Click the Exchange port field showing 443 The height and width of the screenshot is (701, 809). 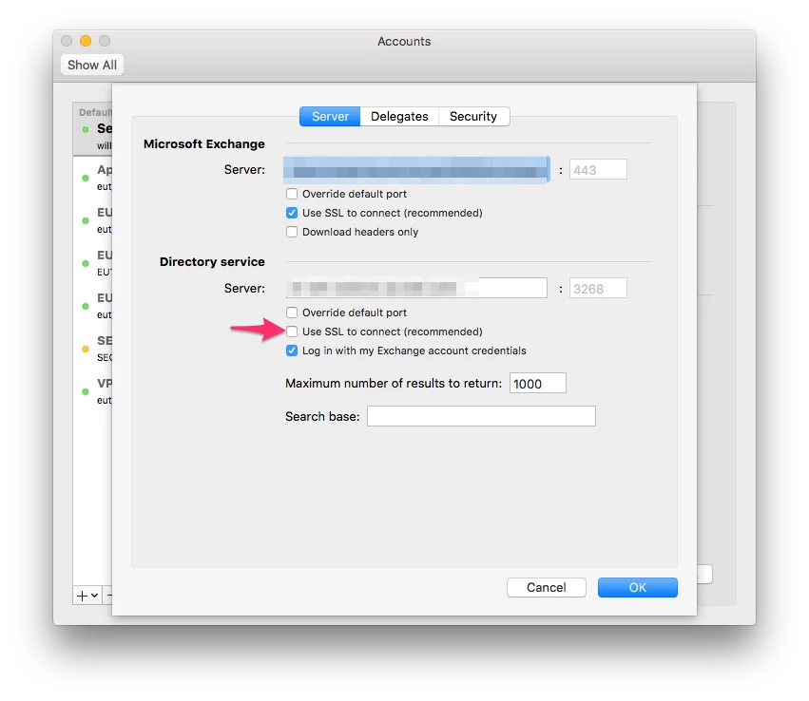598,170
